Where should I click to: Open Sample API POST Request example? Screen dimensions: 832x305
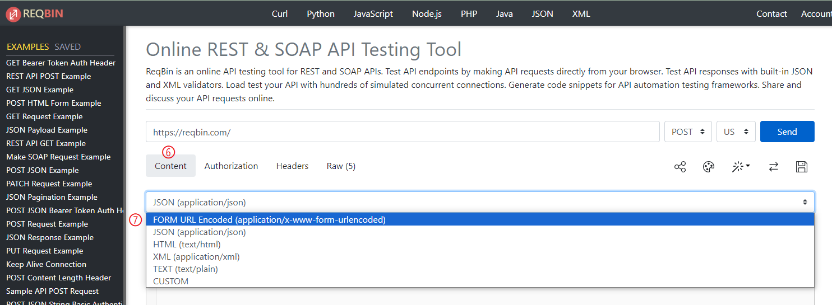pyautogui.click(x=53, y=291)
